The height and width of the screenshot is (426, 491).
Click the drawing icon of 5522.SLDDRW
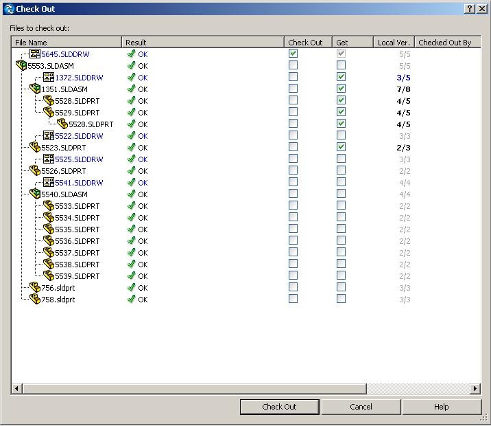click(49, 135)
